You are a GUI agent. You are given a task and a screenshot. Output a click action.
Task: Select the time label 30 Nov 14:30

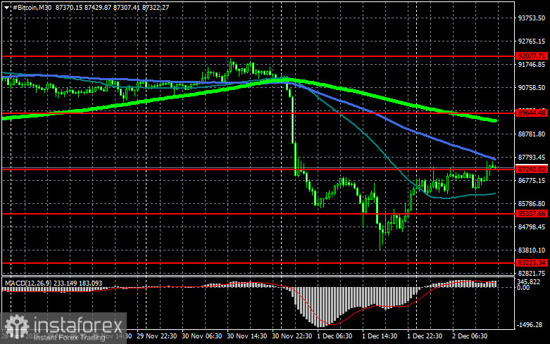tap(247, 336)
